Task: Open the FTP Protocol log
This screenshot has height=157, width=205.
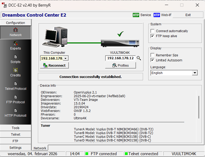Action: click(16, 100)
